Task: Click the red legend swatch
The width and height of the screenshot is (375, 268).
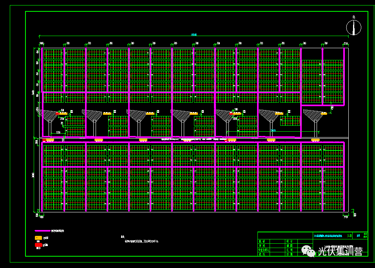Action: pyautogui.click(x=38, y=244)
